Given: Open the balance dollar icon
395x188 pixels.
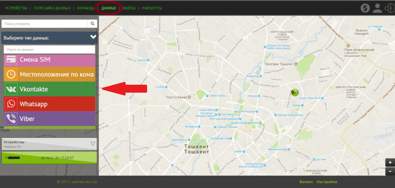Looking at the screenshot, I should 365,8.
